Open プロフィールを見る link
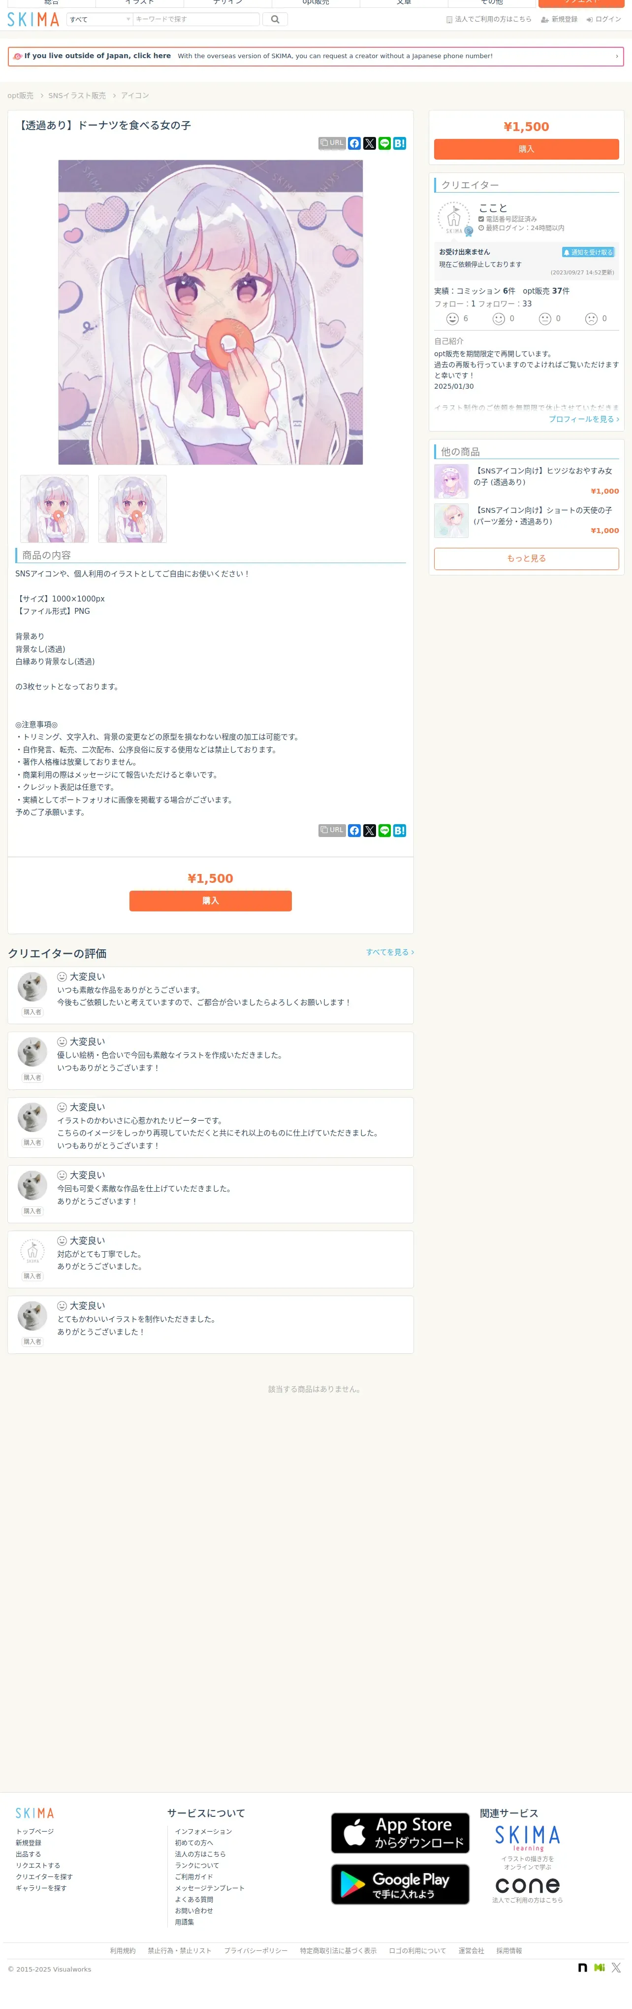Viewport: 632px width, 2009px height. (584, 419)
